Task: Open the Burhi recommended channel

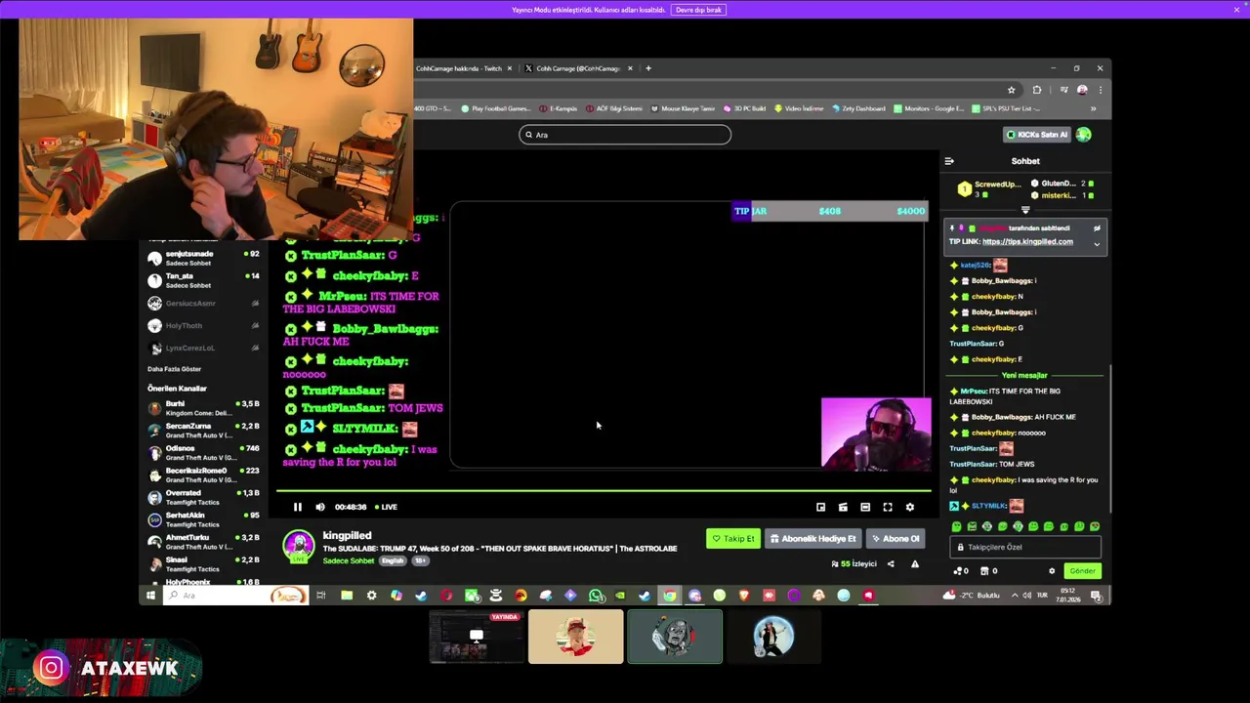Action: click(202, 408)
